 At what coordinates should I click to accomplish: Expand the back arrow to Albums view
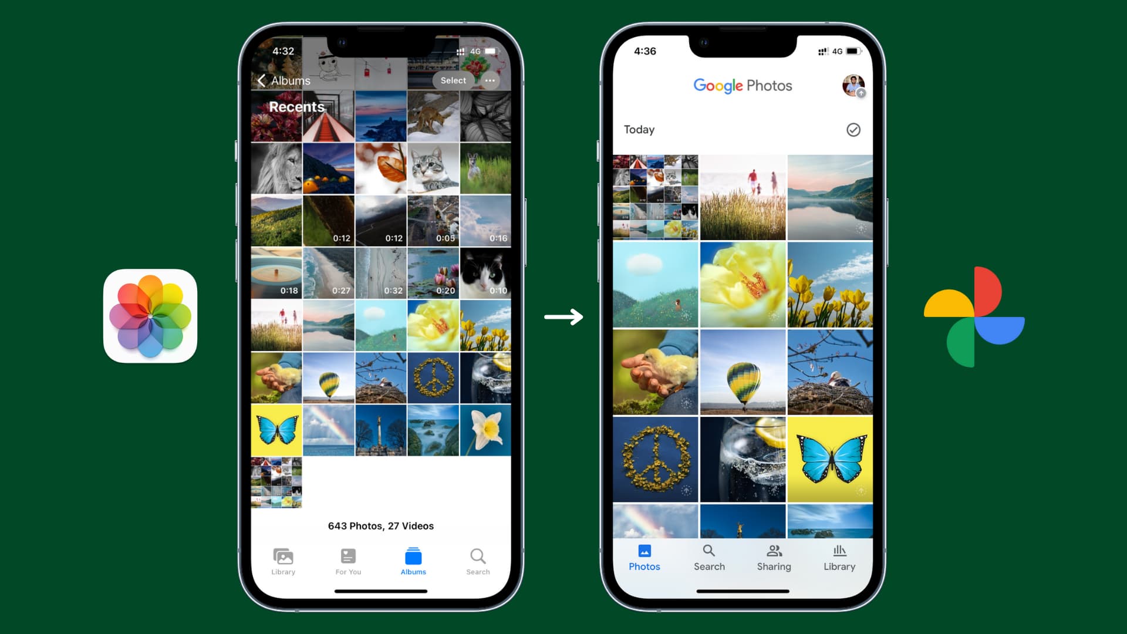tap(262, 80)
